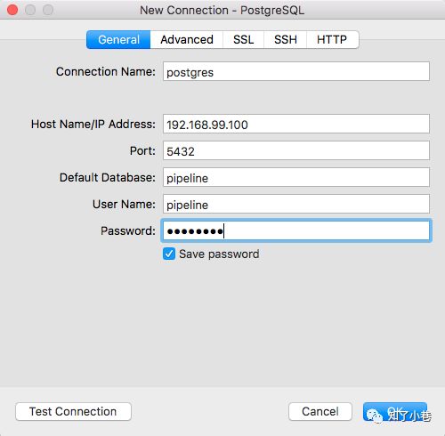This screenshot has width=445, height=436.
Task: Cancel the new connection dialog
Action: click(x=320, y=411)
